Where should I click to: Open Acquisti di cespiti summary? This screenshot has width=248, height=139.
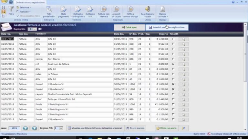coord(116,12)
